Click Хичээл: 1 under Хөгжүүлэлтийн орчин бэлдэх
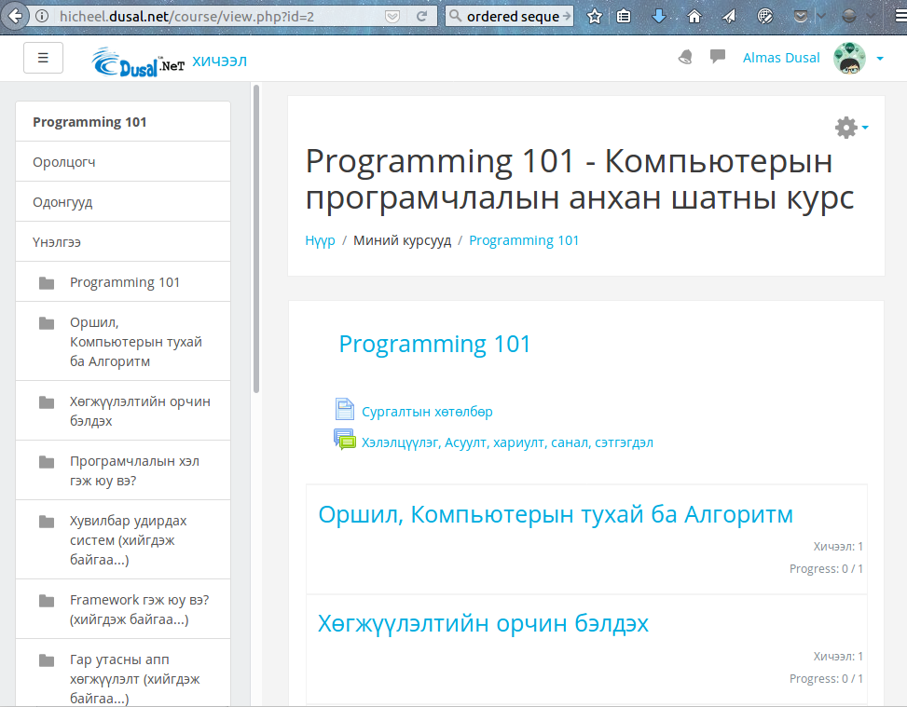This screenshot has width=907, height=707. click(x=838, y=656)
